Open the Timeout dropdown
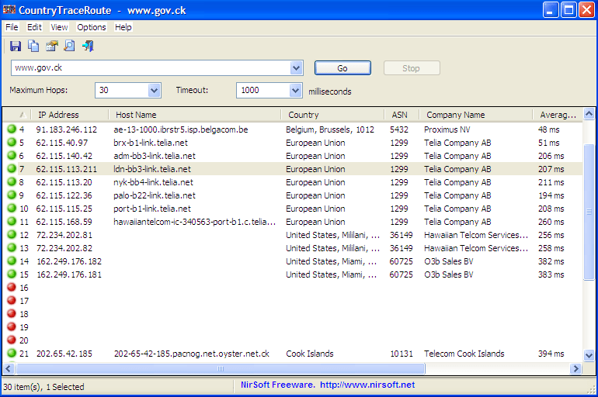Image resolution: width=598 pixels, height=397 pixels. [295, 91]
